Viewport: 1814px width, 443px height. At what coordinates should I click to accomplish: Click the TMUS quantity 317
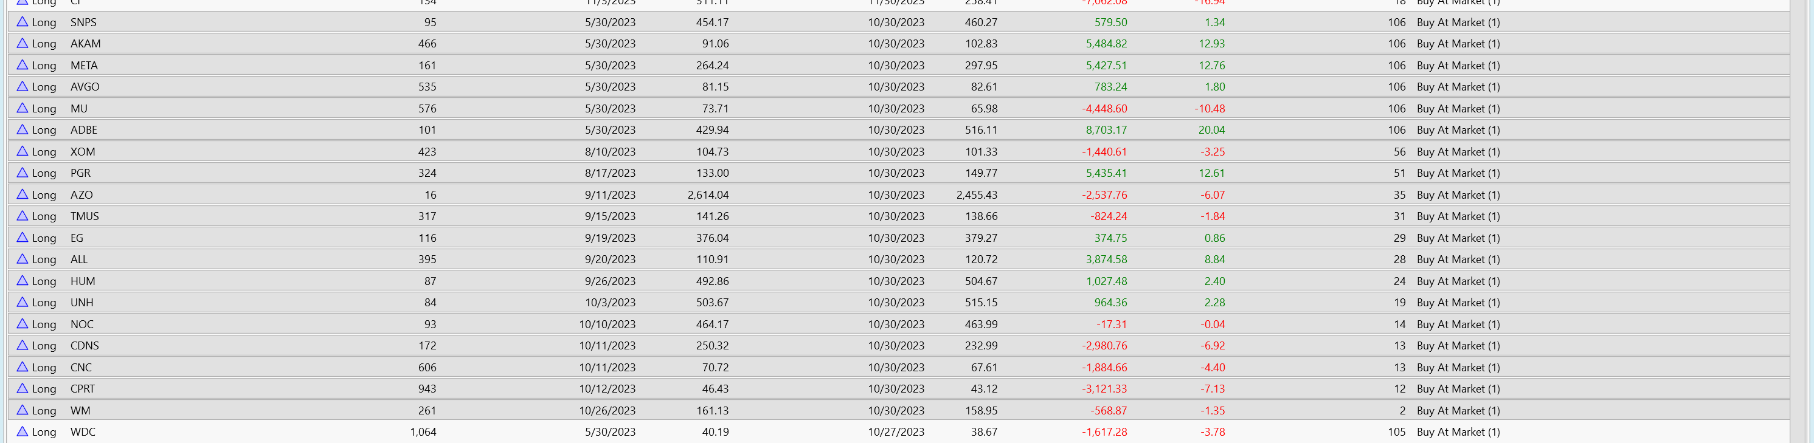pyautogui.click(x=427, y=216)
